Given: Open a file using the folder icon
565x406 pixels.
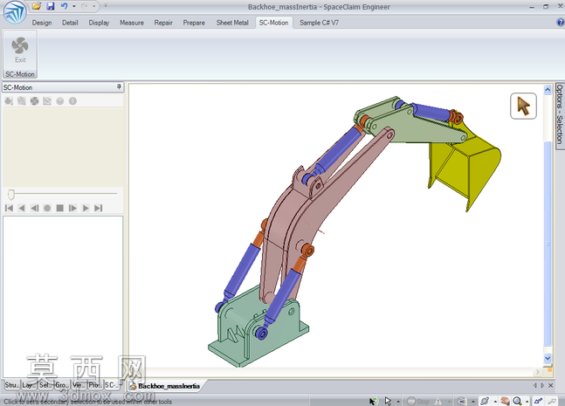Looking at the screenshot, I should click(37, 6).
